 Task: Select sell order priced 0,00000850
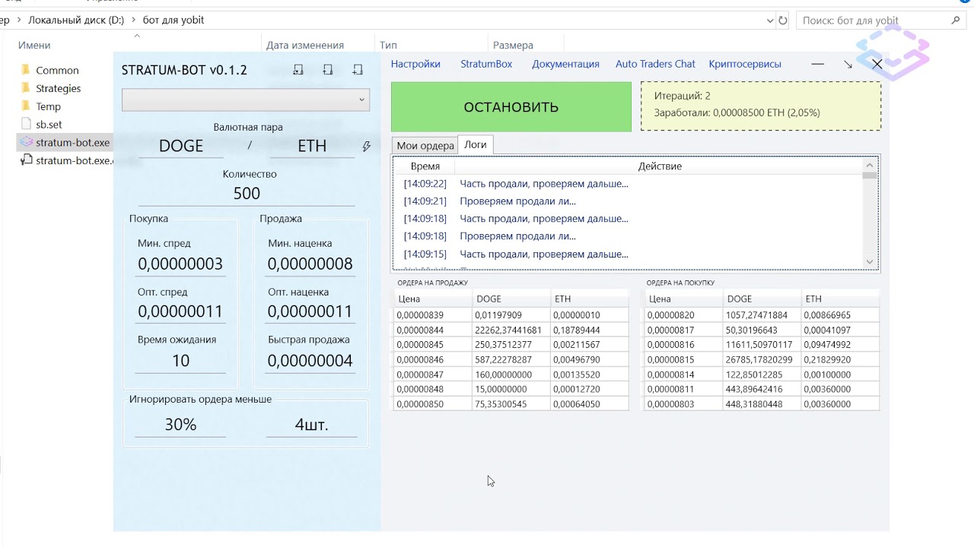point(511,404)
